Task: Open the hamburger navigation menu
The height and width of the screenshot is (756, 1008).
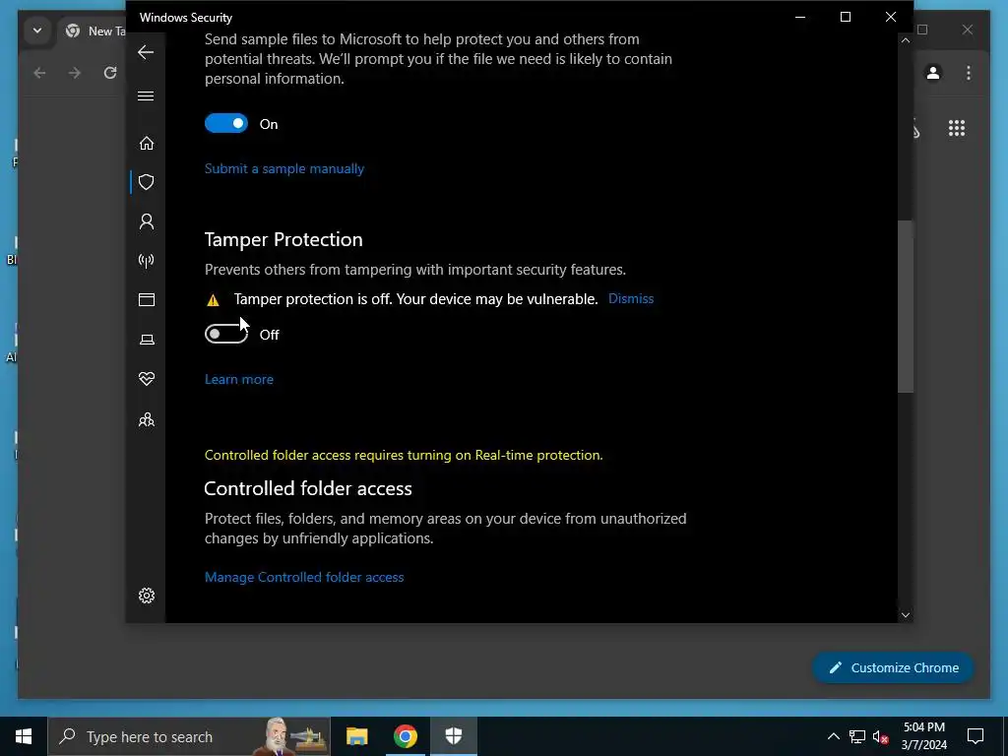Action: [146, 95]
